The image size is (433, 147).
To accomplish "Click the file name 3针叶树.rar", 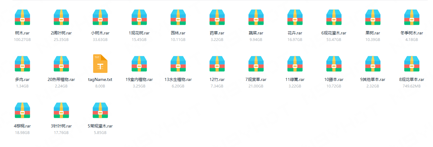I will pyautogui.click(x=61, y=126).
